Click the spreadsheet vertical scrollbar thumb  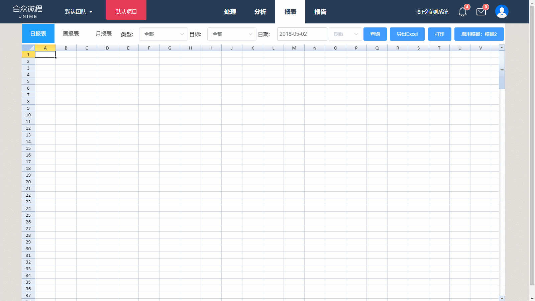[502, 70]
